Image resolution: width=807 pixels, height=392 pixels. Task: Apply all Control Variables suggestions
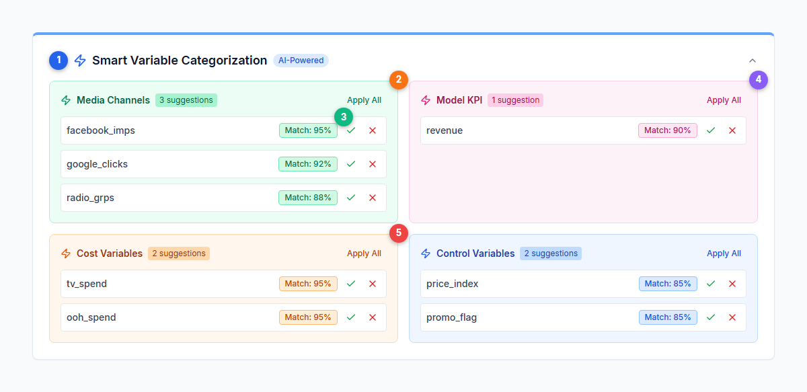point(724,253)
